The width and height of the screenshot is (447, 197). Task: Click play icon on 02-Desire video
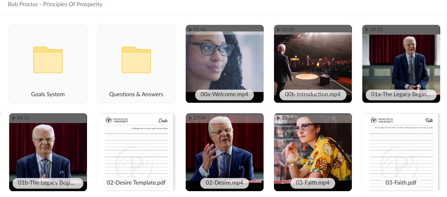click(190, 118)
